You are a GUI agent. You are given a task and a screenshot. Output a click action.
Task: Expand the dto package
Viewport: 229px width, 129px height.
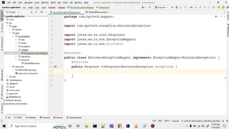point(16,40)
